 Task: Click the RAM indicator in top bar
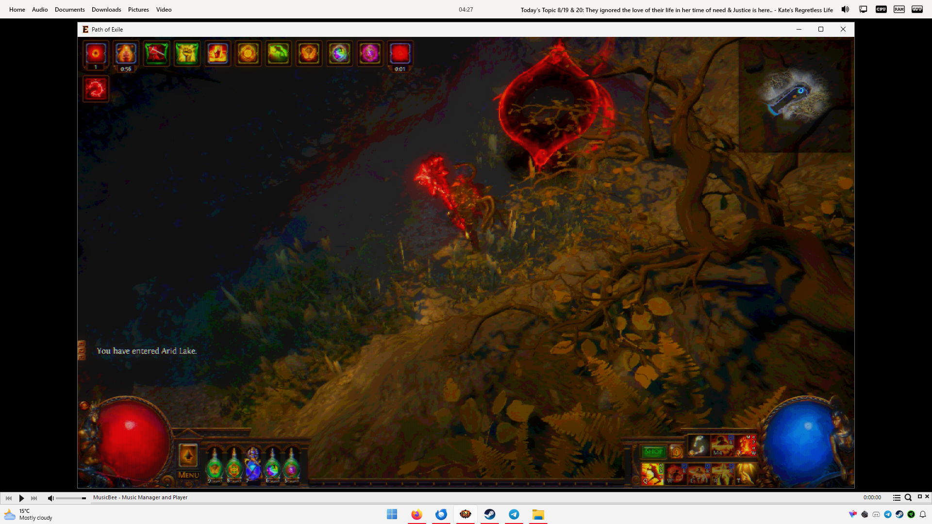899,9
